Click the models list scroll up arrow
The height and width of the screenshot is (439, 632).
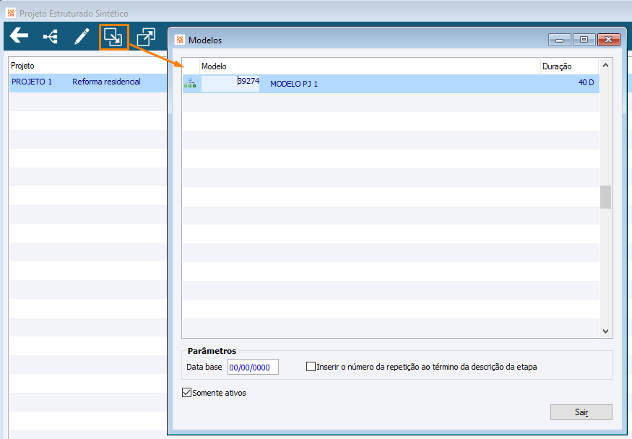[x=605, y=65]
